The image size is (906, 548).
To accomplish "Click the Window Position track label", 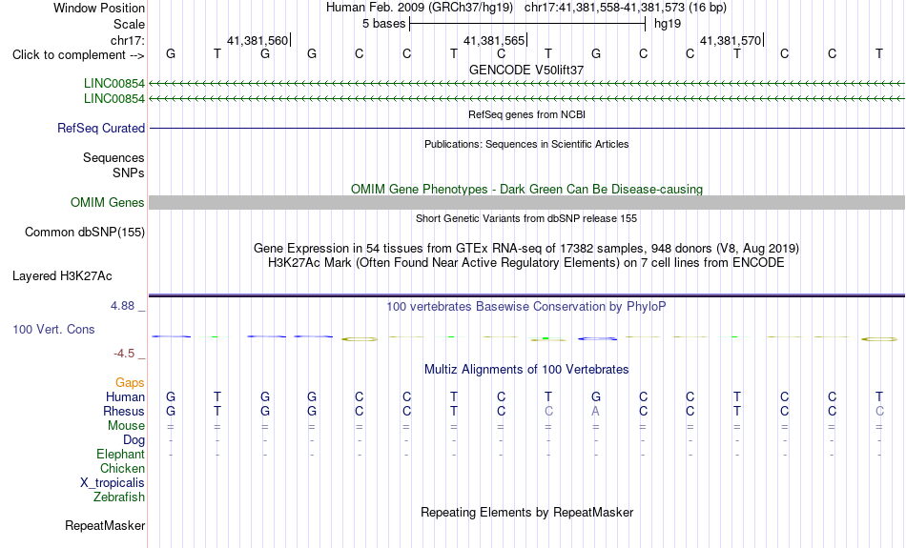I will point(99,8).
